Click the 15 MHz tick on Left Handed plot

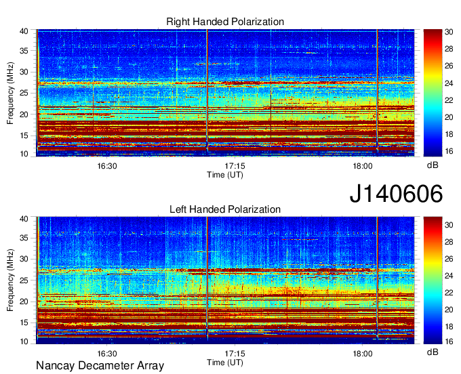tap(24, 323)
